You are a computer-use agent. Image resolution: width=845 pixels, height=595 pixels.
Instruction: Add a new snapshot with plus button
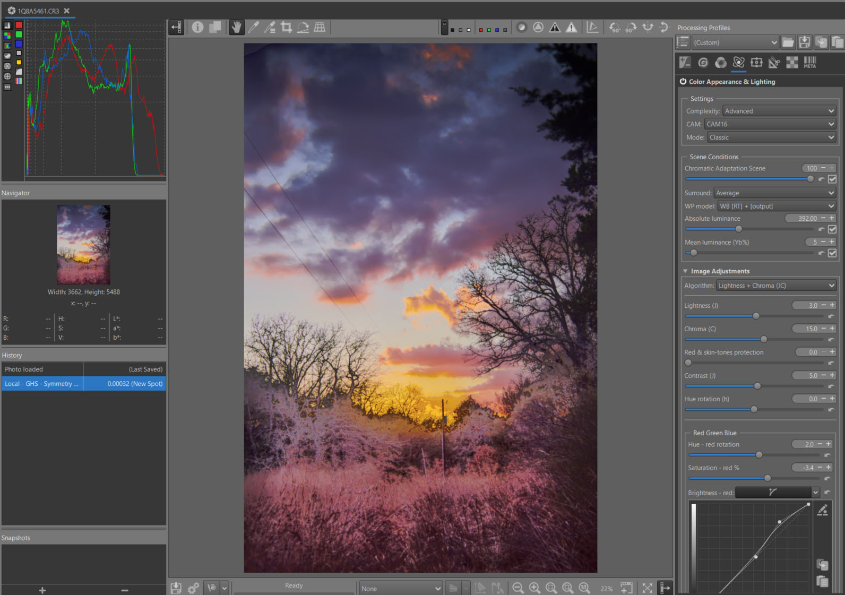(42, 590)
